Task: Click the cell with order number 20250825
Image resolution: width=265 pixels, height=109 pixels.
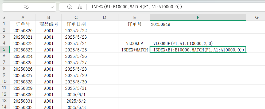Action: (x=23, y=62)
